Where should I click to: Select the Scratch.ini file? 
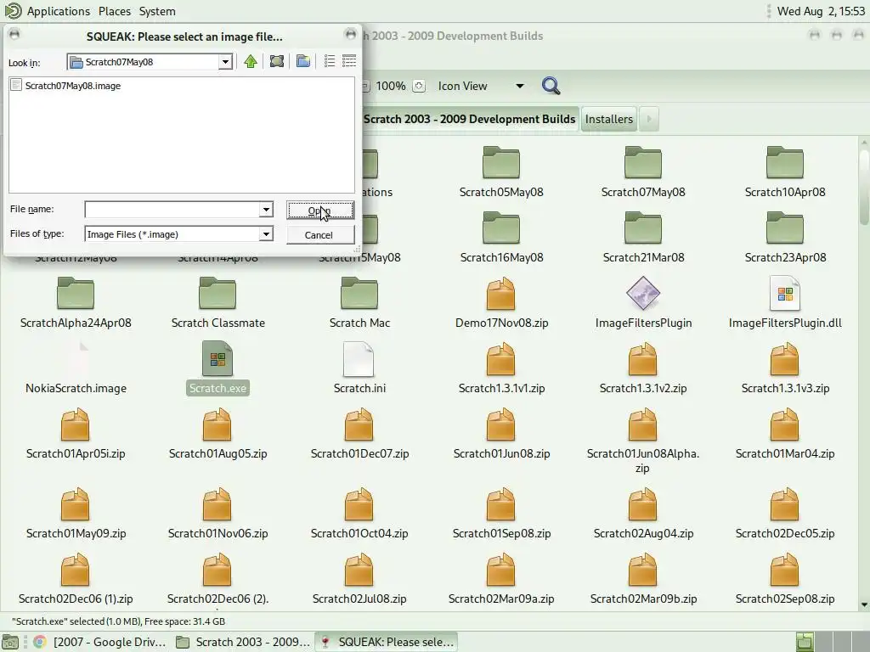pyautogui.click(x=359, y=368)
